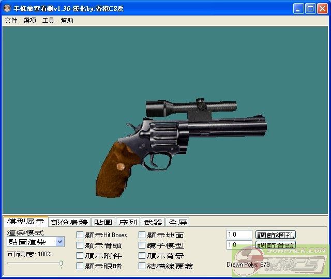Open the 選項 menu

29,21
